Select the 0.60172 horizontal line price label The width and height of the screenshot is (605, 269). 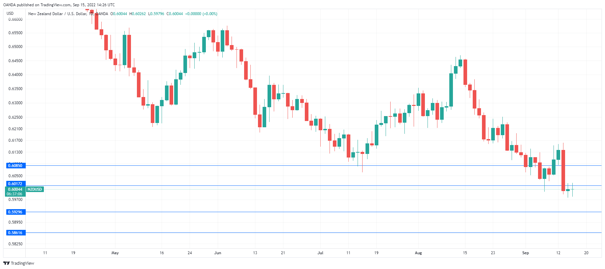click(15, 184)
